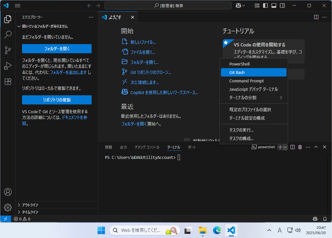332x238 pixels.
Task: Open the hamburger application menu
Action: pos(18,6)
